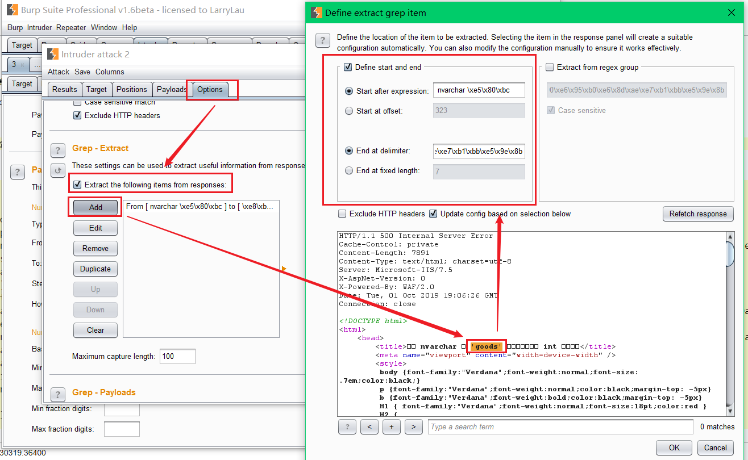This screenshot has width=748, height=460.
Task: Click the response panel scrollbar
Action: 730,254
